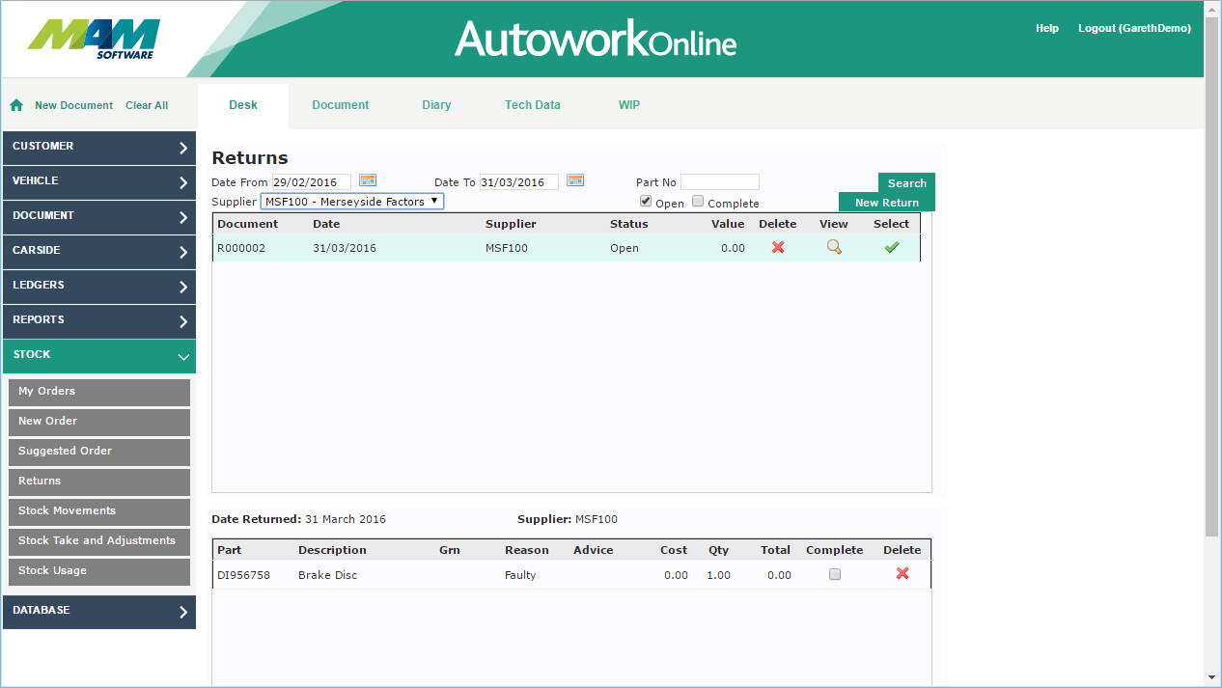Expand the Customer sidebar section
This screenshot has width=1222, height=688.
99,147
